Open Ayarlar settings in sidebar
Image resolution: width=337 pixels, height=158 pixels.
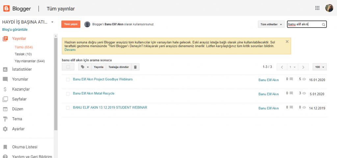(x=18, y=129)
